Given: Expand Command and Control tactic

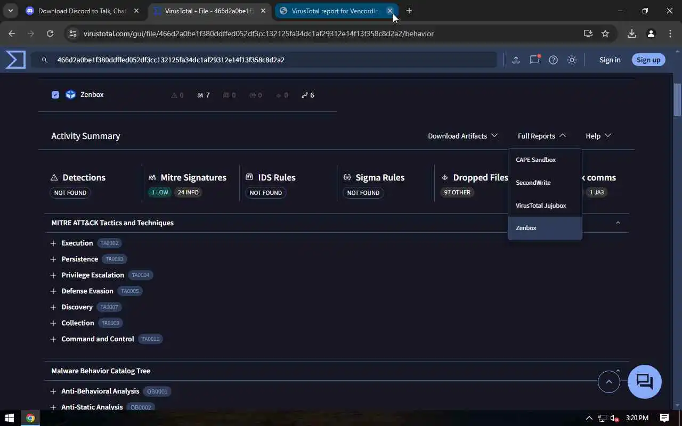Looking at the screenshot, I should [53, 339].
